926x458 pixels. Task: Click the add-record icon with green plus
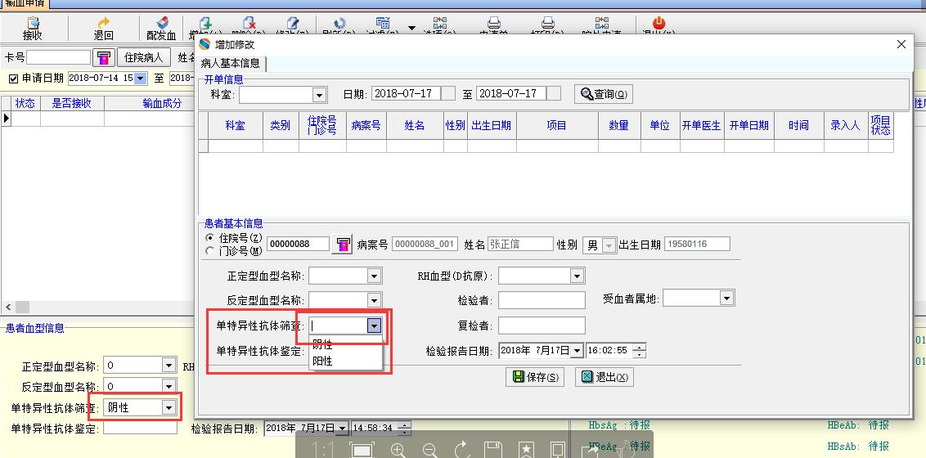(x=205, y=25)
